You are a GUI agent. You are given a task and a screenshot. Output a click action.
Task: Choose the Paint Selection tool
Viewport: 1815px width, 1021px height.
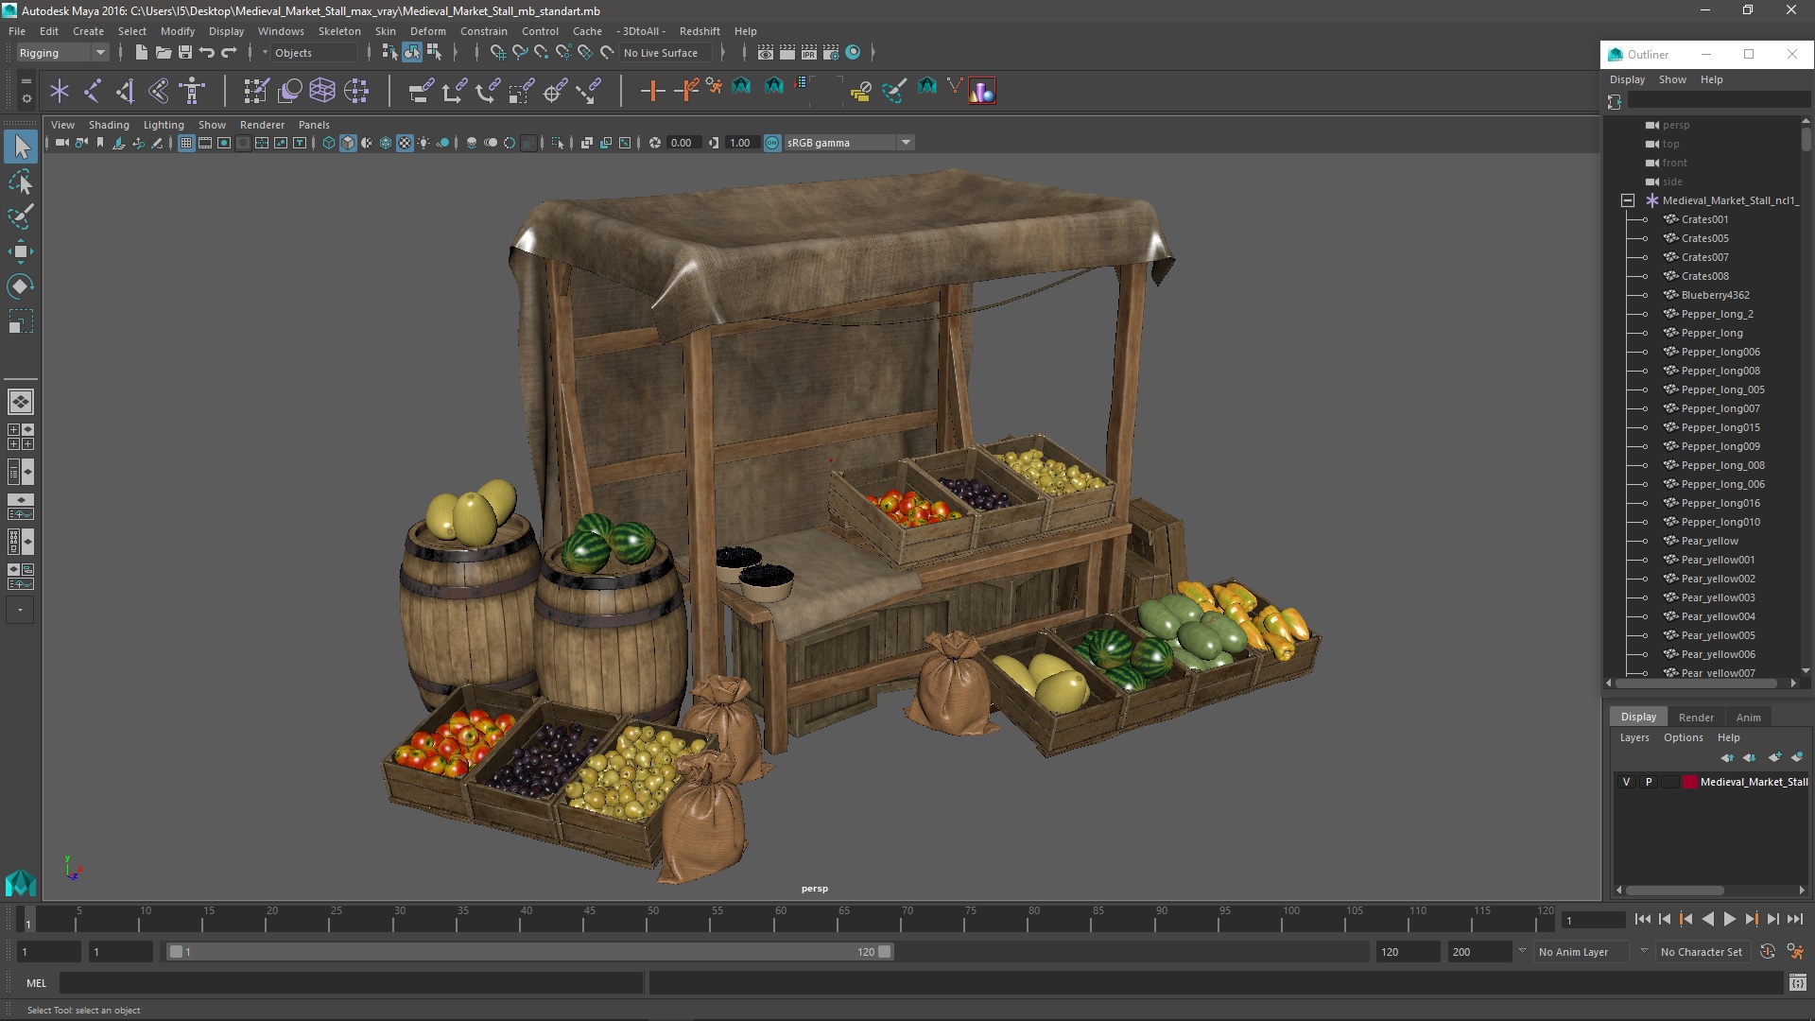coord(21,216)
